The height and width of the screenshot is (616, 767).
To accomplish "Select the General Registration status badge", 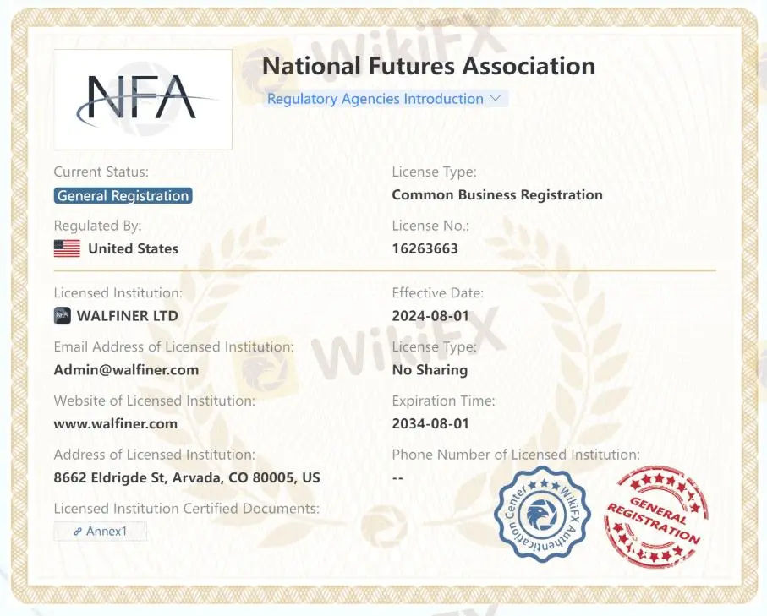I will tap(123, 196).
